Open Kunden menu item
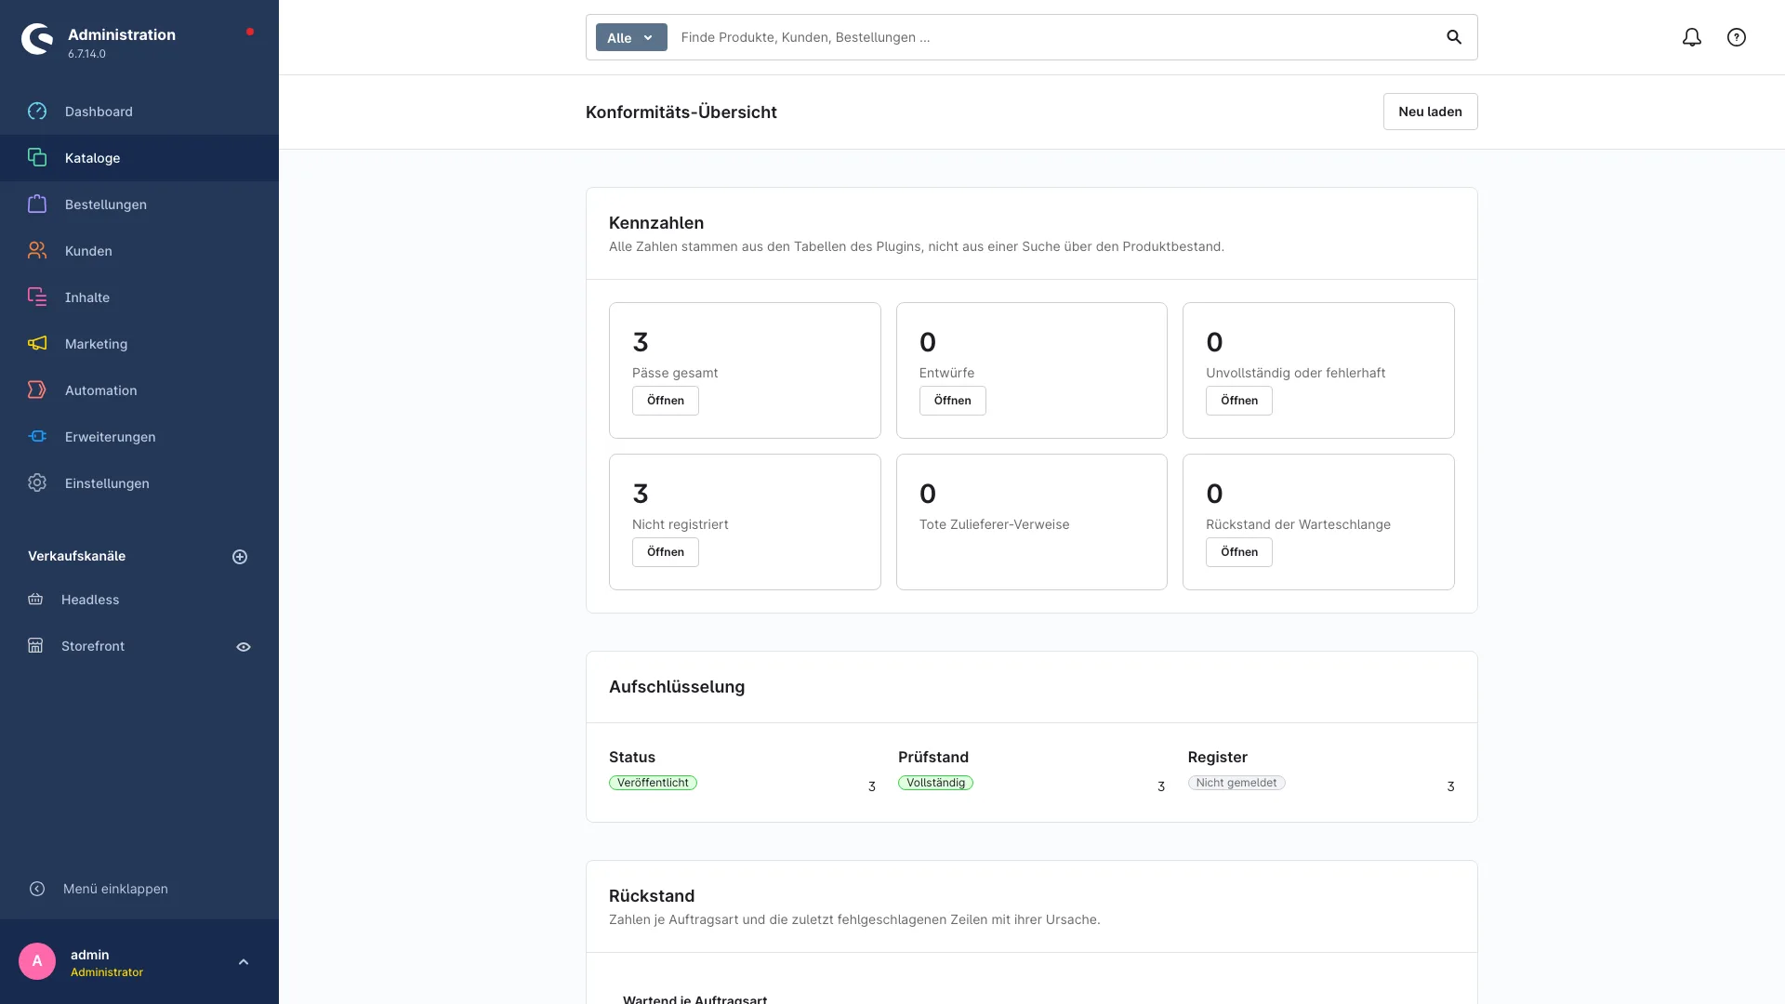The image size is (1785, 1004). click(x=139, y=251)
